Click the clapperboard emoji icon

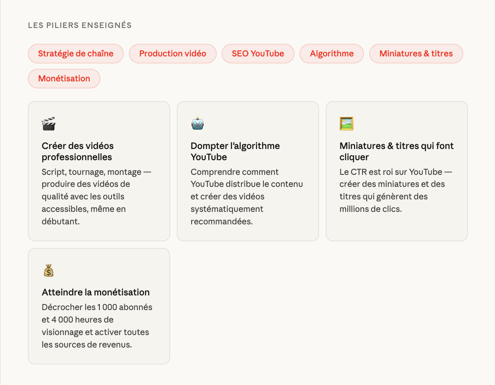[49, 124]
